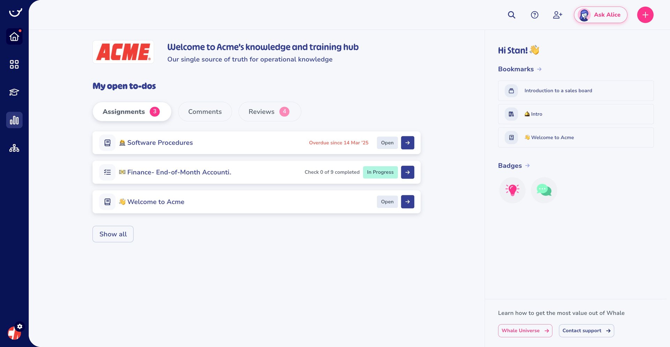This screenshot has width=670, height=347.
Task: Expand Bookmarks via its arrow link
Action: pyautogui.click(x=539, y=69)
